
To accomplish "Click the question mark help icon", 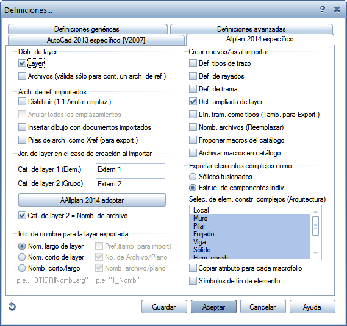I will [x=322, y=10].
